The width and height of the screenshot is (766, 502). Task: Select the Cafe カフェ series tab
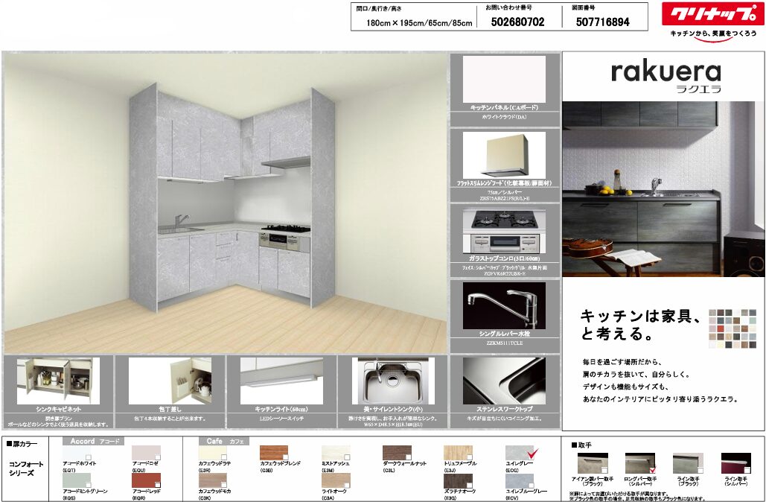[x=224, y=441]
